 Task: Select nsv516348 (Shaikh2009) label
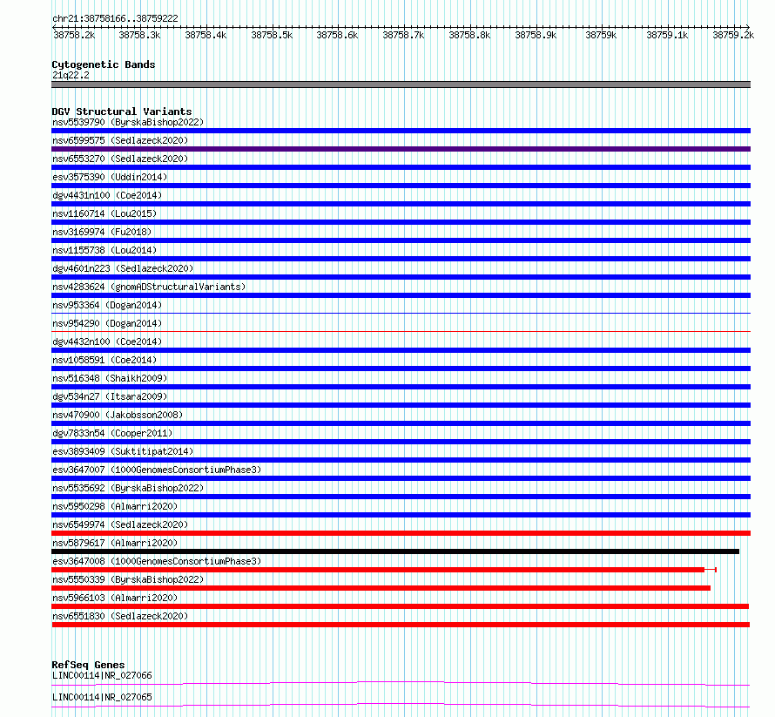click(x=110, y=378)
